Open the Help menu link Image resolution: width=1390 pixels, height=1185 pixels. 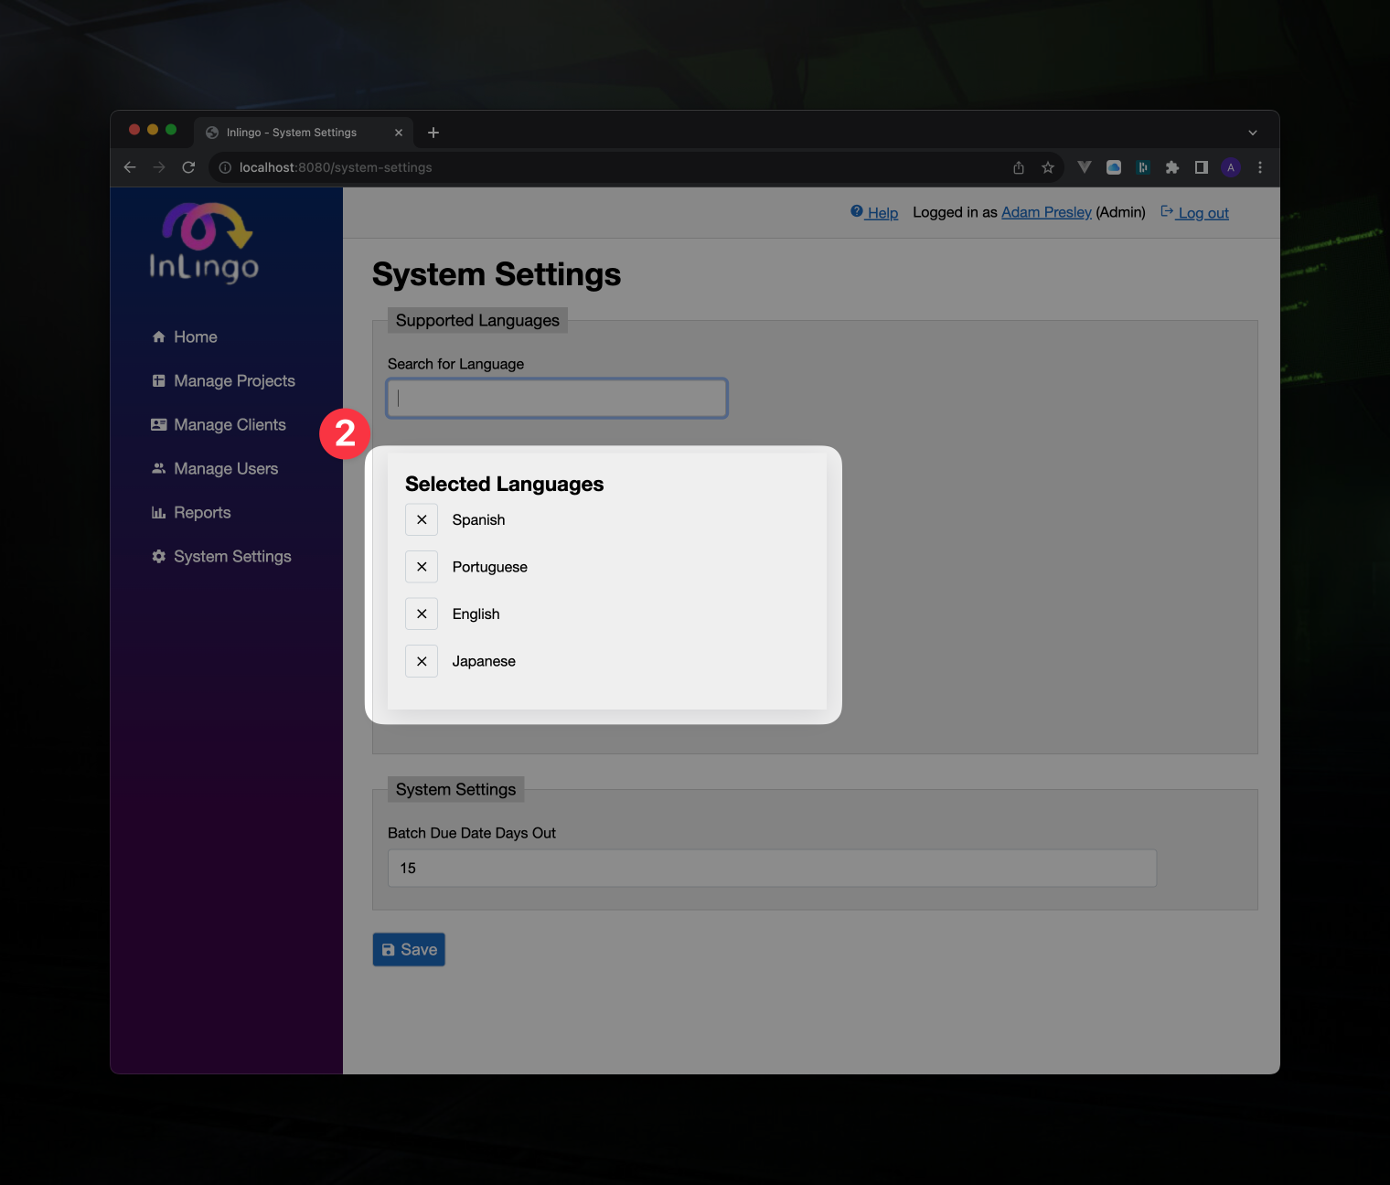click(873, 212)
